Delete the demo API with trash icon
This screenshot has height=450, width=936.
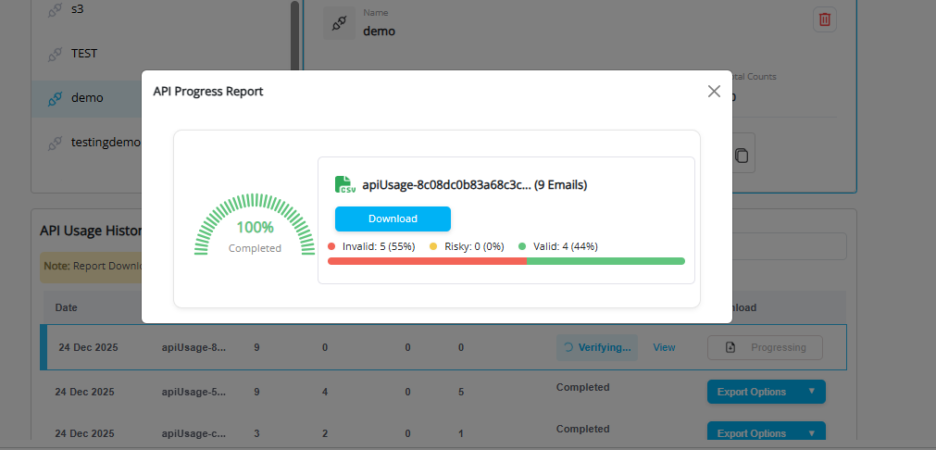(x=824, y=19)
